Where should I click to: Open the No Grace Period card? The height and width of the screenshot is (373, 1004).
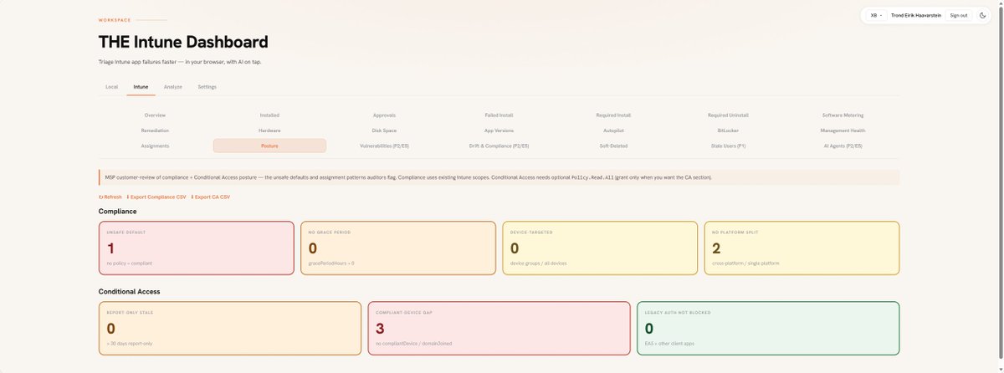pyautogui.click(x=397, y=248)
